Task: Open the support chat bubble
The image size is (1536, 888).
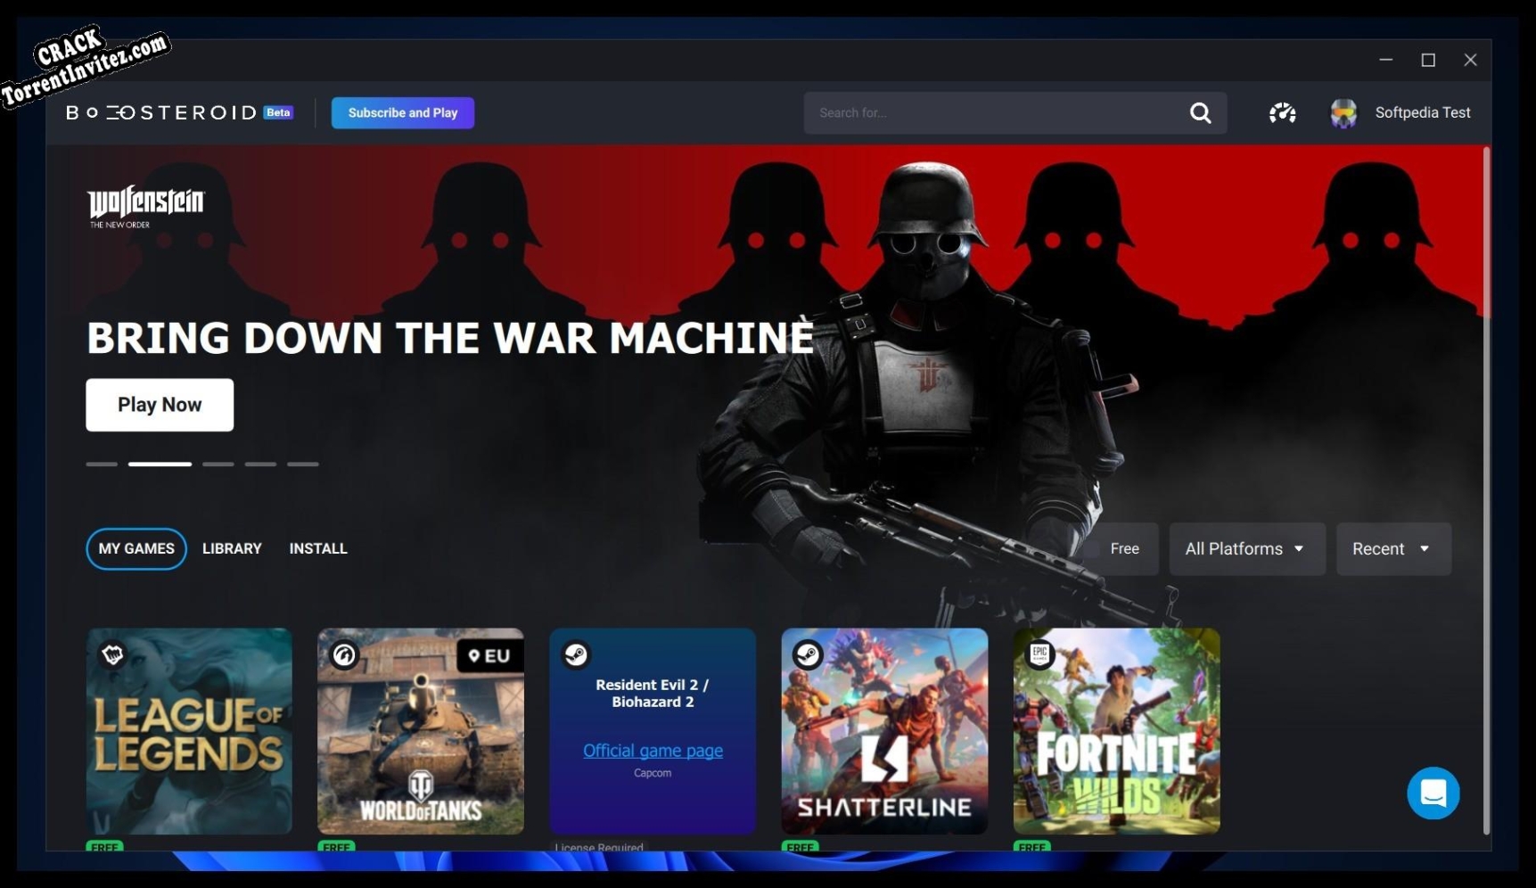Action: [x=1433, y=793]
